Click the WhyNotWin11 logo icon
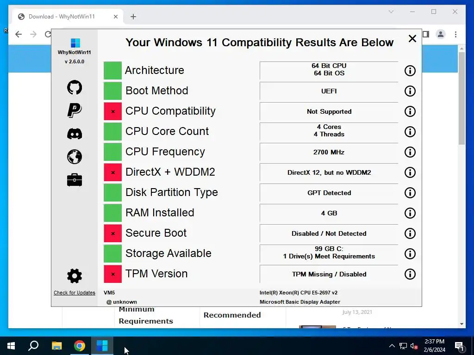 pos(75,43)
